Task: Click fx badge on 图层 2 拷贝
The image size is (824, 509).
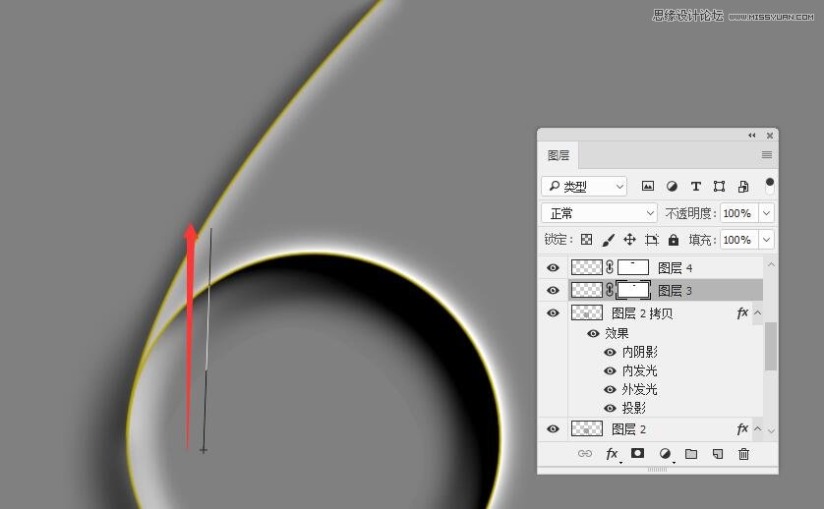Action: click(x=742, y=313)
